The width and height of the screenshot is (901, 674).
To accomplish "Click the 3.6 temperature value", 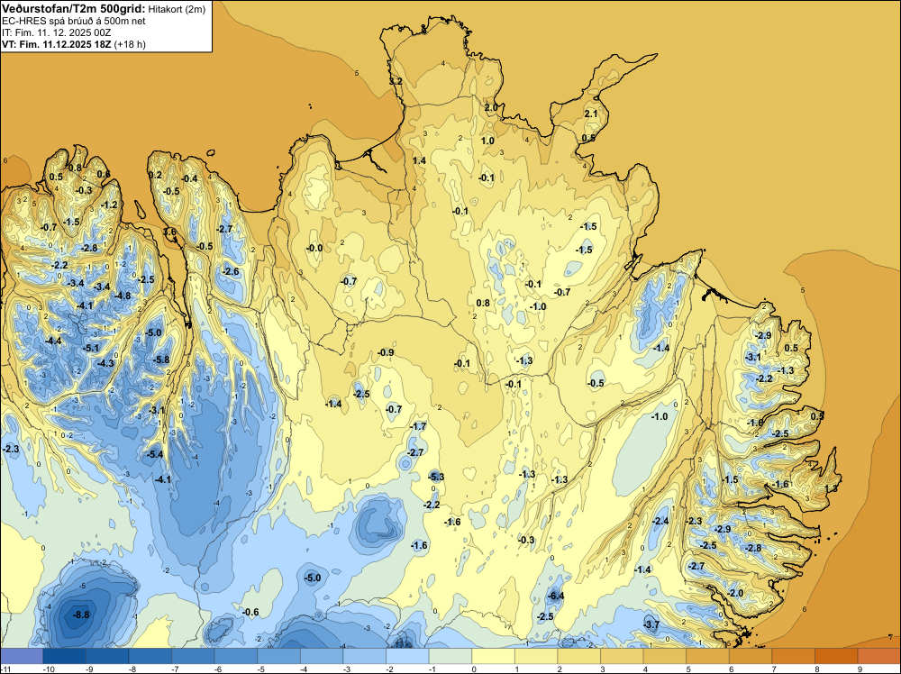I will point(170,232).
